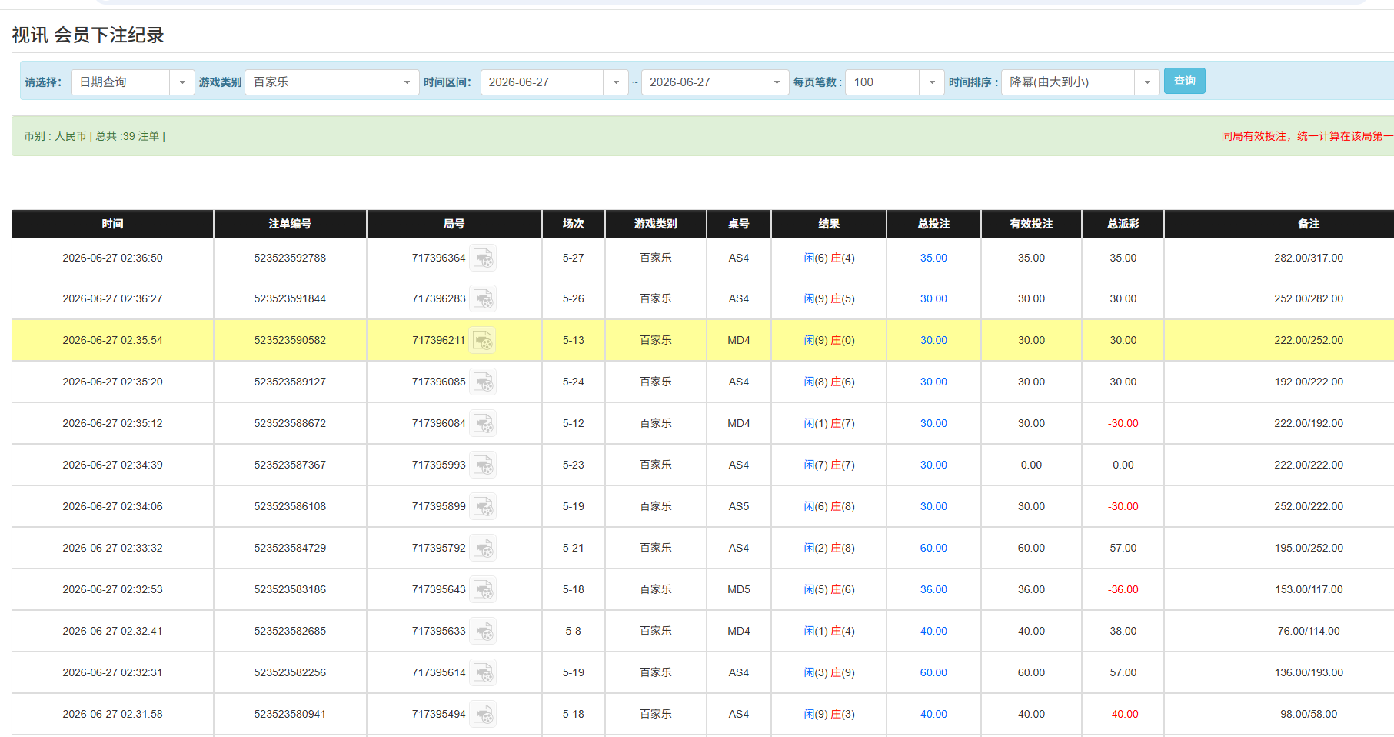Open game details icon for round 717395494

pos(483,715)
